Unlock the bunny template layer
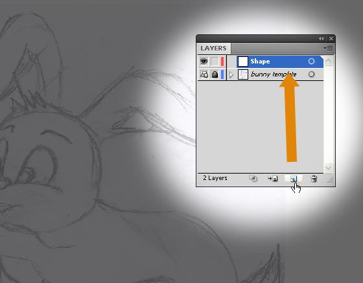The height and width of the screenshot is (283, 363). (x=215, y=74)
